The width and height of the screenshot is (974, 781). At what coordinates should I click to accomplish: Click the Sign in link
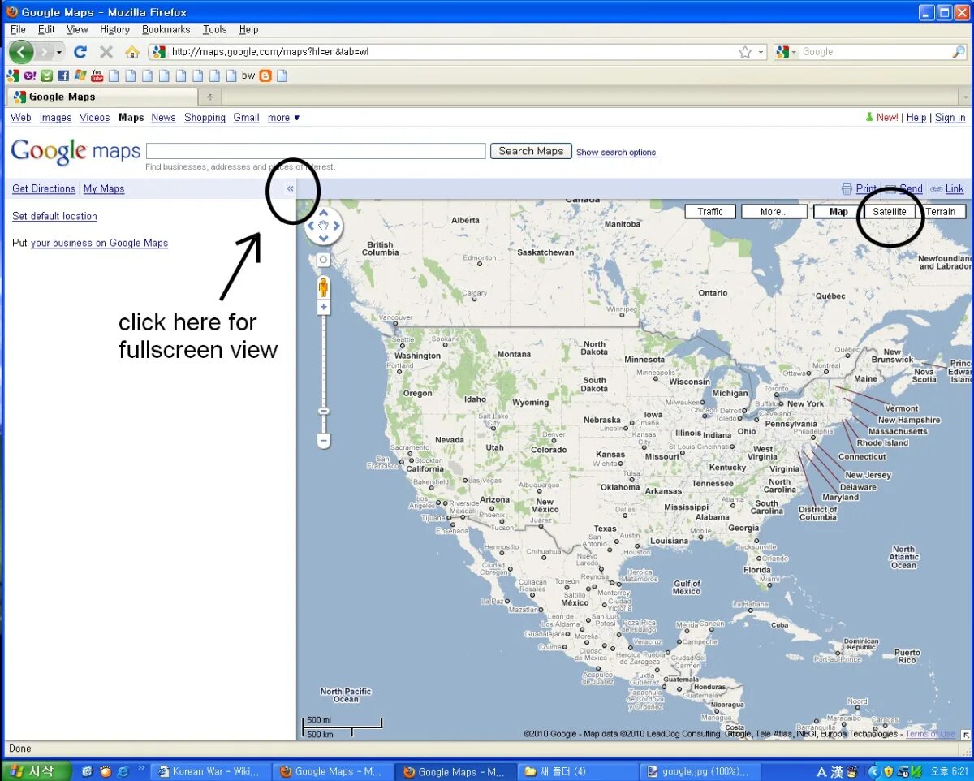coord(950,118)
